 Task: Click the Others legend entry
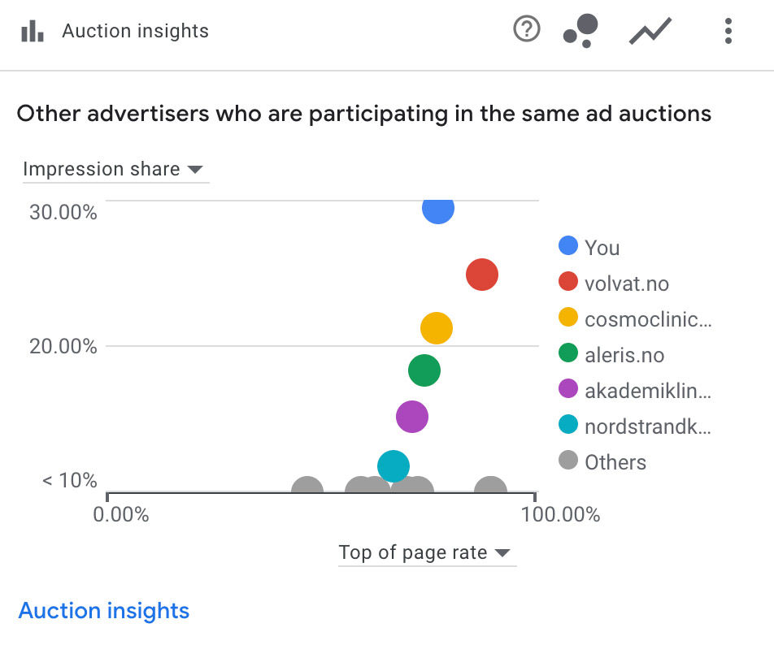coord(615,462)
